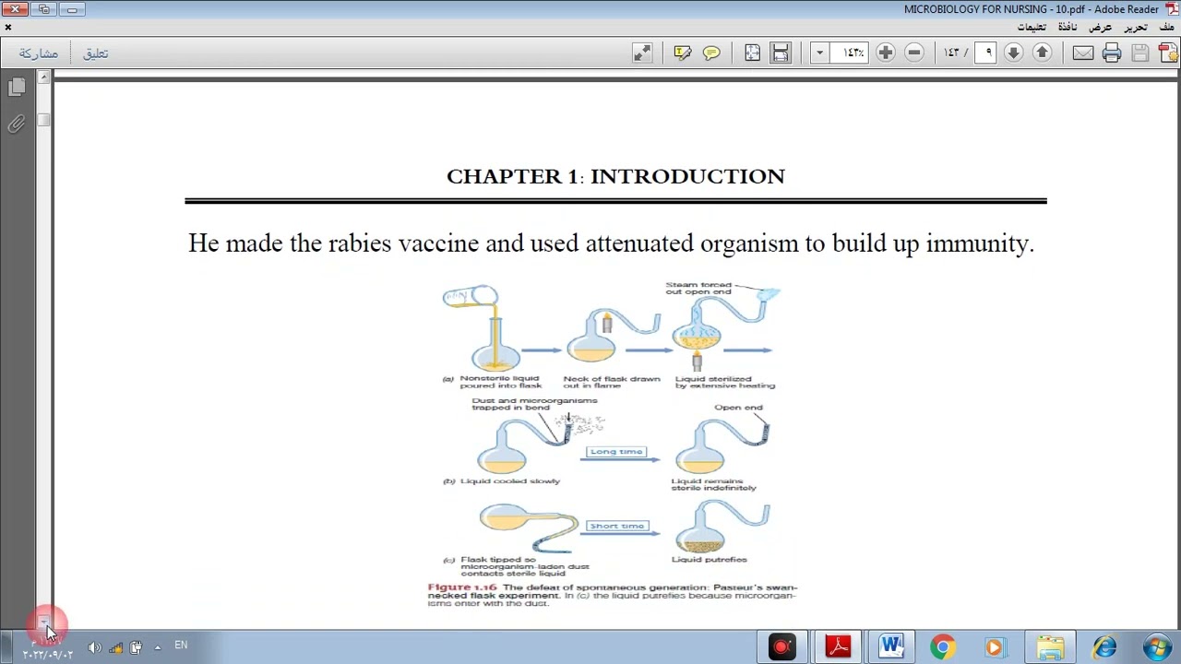Add a sticky note comment icon
The height and width of the screenshot is (664, 1181).
(711, 53)
